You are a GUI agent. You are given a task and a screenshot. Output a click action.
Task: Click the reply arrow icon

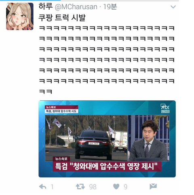coord(43,187)
